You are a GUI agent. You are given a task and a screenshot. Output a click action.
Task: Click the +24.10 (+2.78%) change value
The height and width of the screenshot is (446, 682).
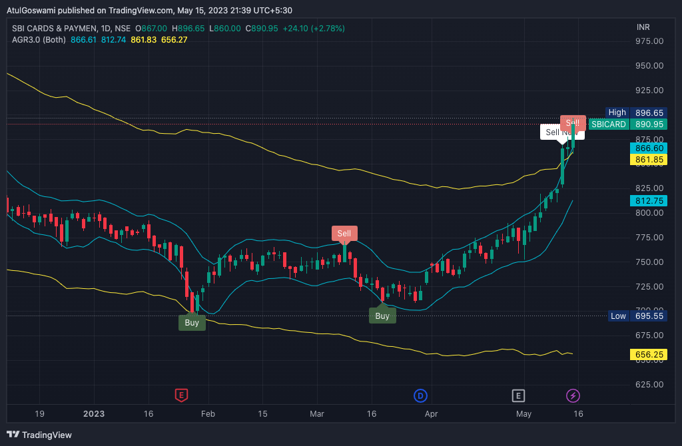coord(314,28)
